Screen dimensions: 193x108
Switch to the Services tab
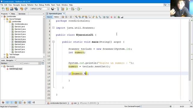pyautogui.click(x=22, y=14)
